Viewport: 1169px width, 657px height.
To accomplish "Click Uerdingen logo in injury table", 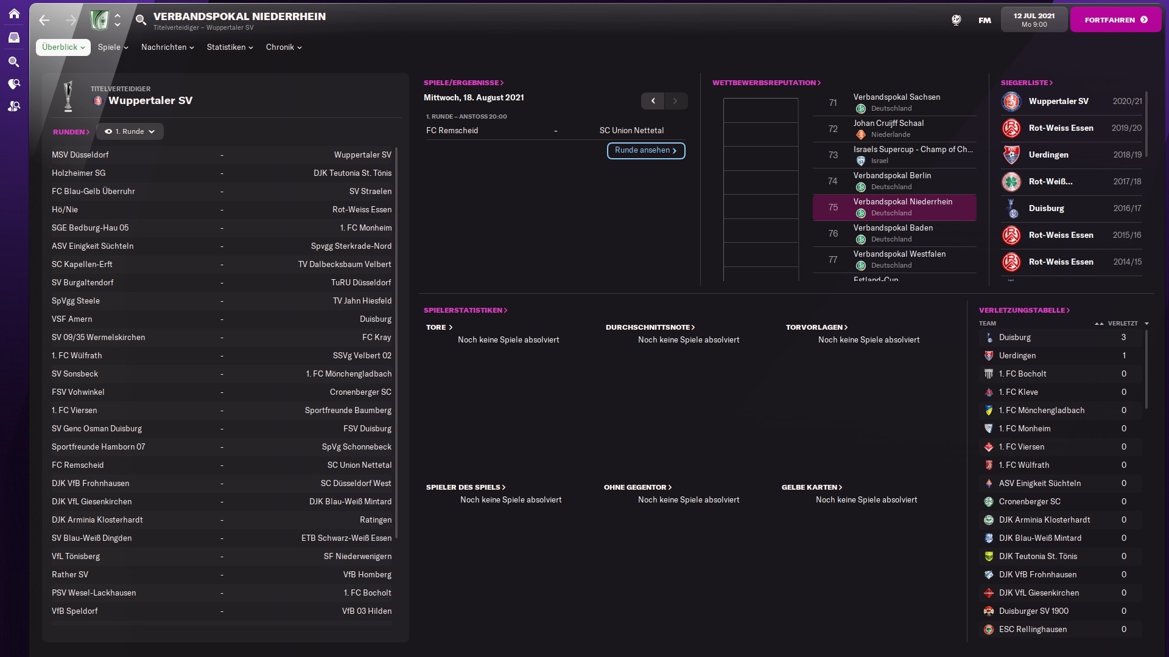I will point(989,356).
